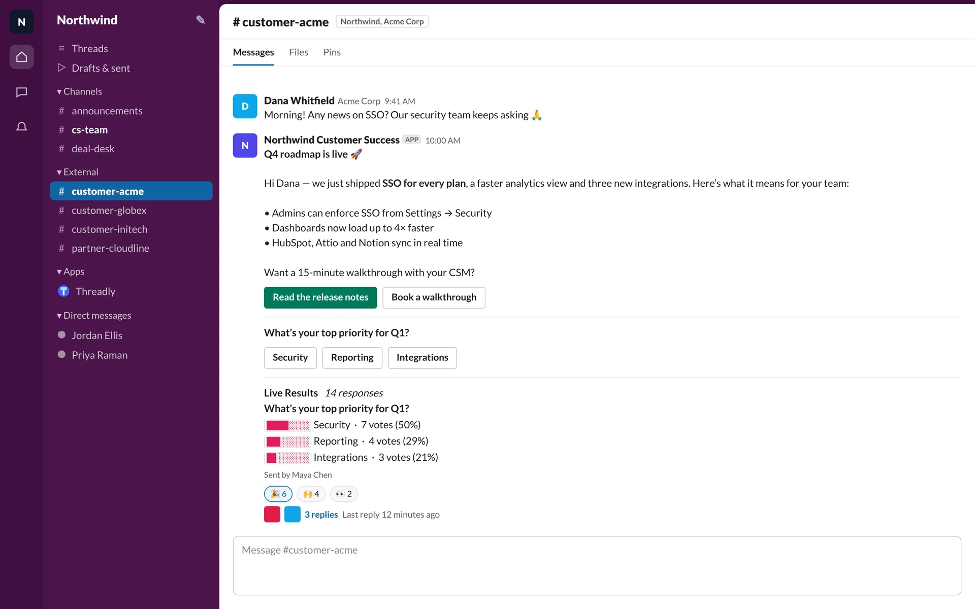975x609 pixels.
Task: Toggle the raised hands reaction with 4
Action: pos(311,494)
